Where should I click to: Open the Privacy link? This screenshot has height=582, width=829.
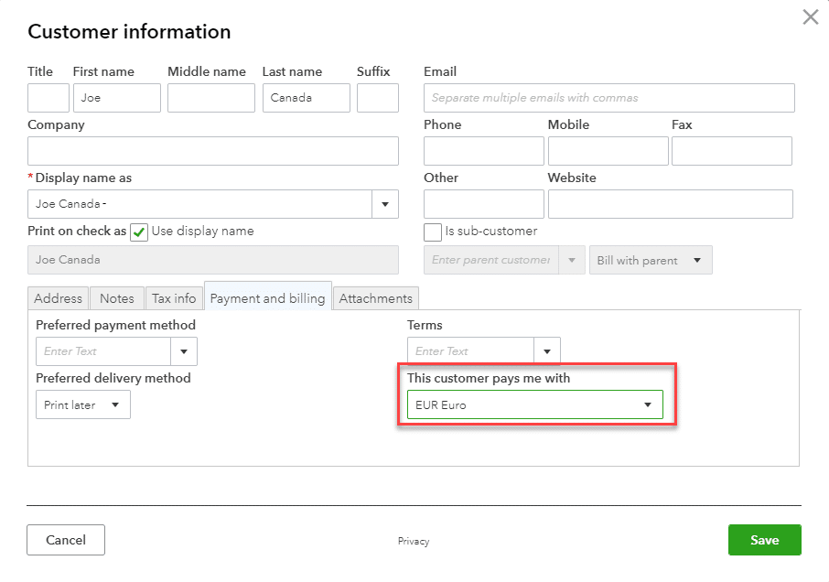pos(414,541)
